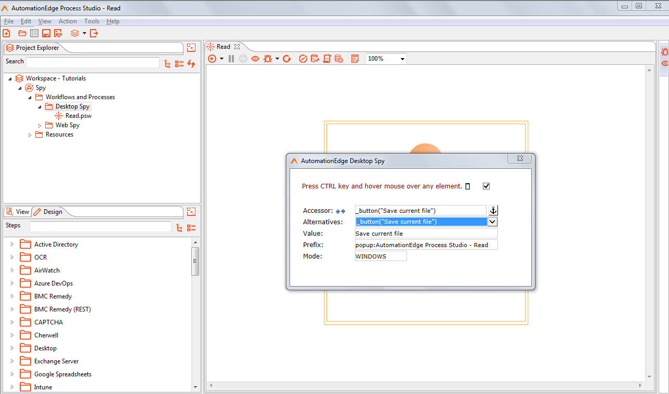
Task: Collapse the Workspace - Tutorials node
Action: pyautogui.click(x=10, y=78)
